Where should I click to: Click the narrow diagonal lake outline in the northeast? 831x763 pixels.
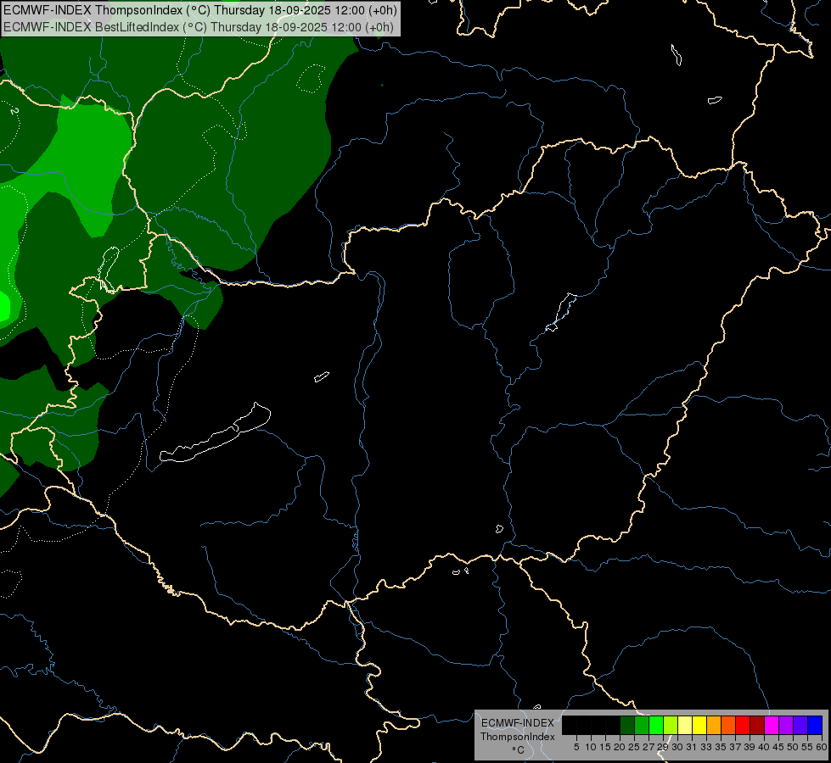click(561, 312)
